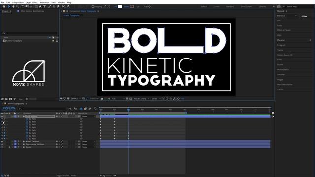Select the Unified Camera tool
This screenshot has height=177, width=315.
click(27, 6)
